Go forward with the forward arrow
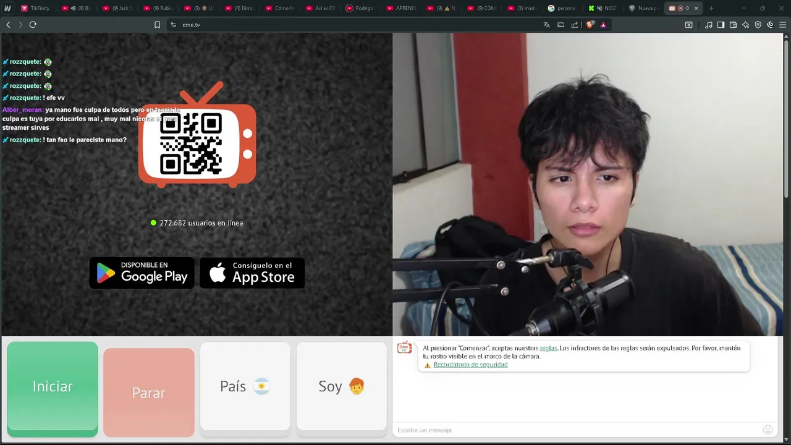791x445 pixels. click(x=20, y=25)
